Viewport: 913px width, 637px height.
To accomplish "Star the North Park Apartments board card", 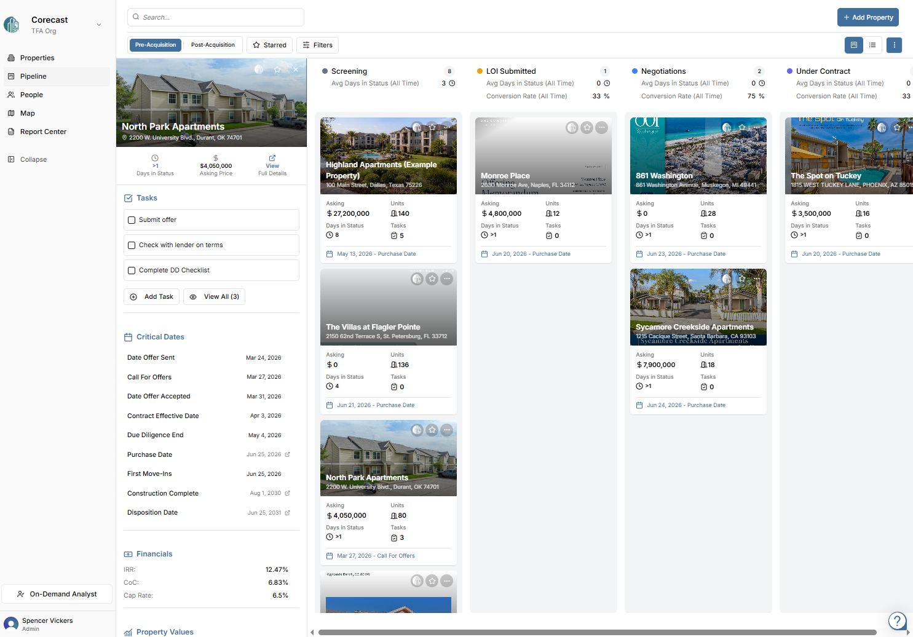I will click(432, 430).
